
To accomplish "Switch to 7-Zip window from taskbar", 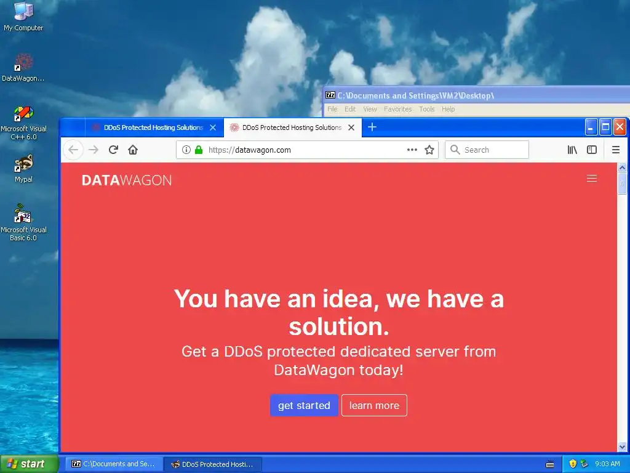I will click(x=114, y=464).
